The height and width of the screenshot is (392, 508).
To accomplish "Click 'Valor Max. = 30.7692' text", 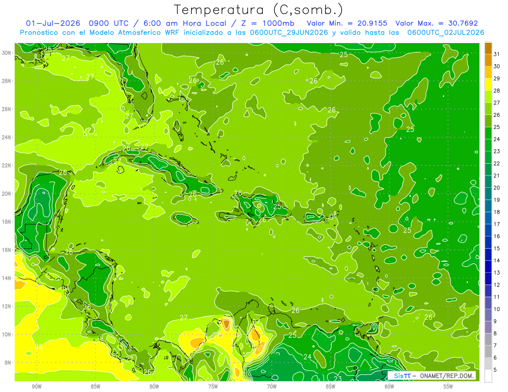I will (436, 23).
